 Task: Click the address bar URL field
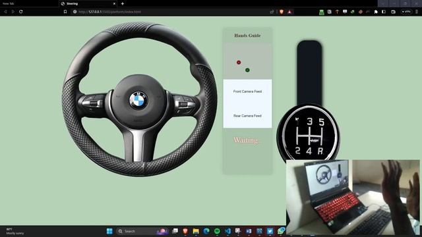pos(172,12)
